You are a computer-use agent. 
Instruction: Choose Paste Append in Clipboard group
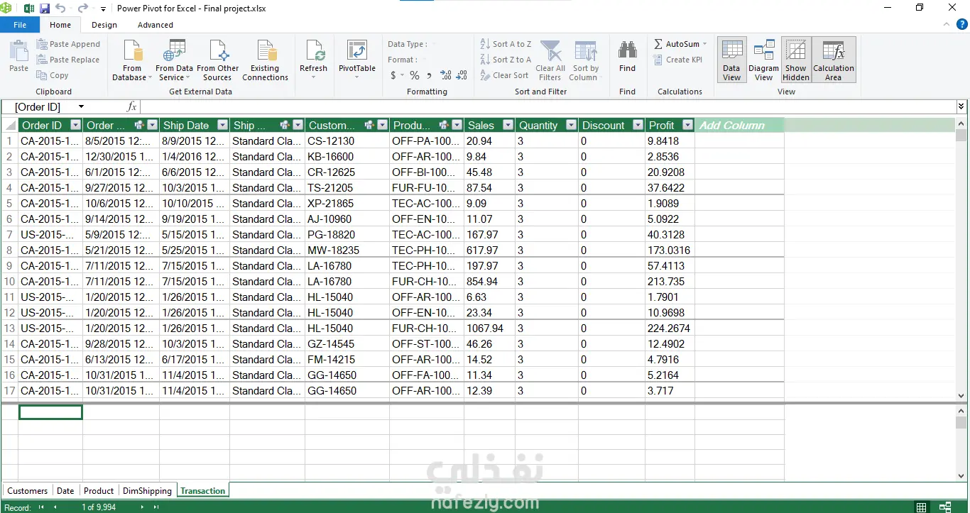pyautogui.click(x=68, y=44)
